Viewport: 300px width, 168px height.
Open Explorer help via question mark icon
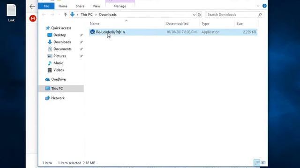tap(264, 6)
